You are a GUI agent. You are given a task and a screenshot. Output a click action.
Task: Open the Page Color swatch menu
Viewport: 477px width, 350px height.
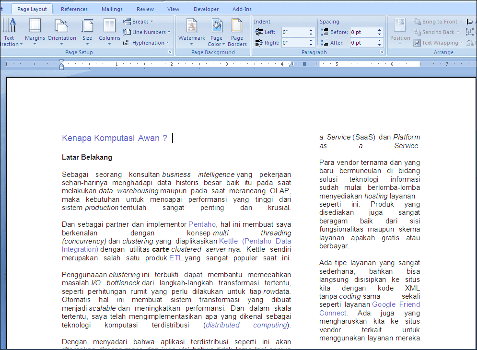(216, 32)
